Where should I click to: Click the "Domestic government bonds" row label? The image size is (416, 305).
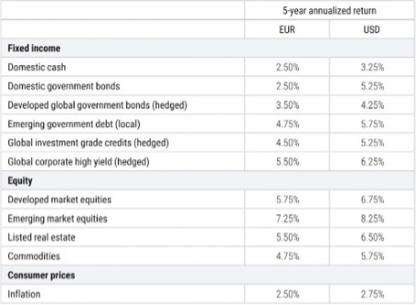(x=63, y=86)
